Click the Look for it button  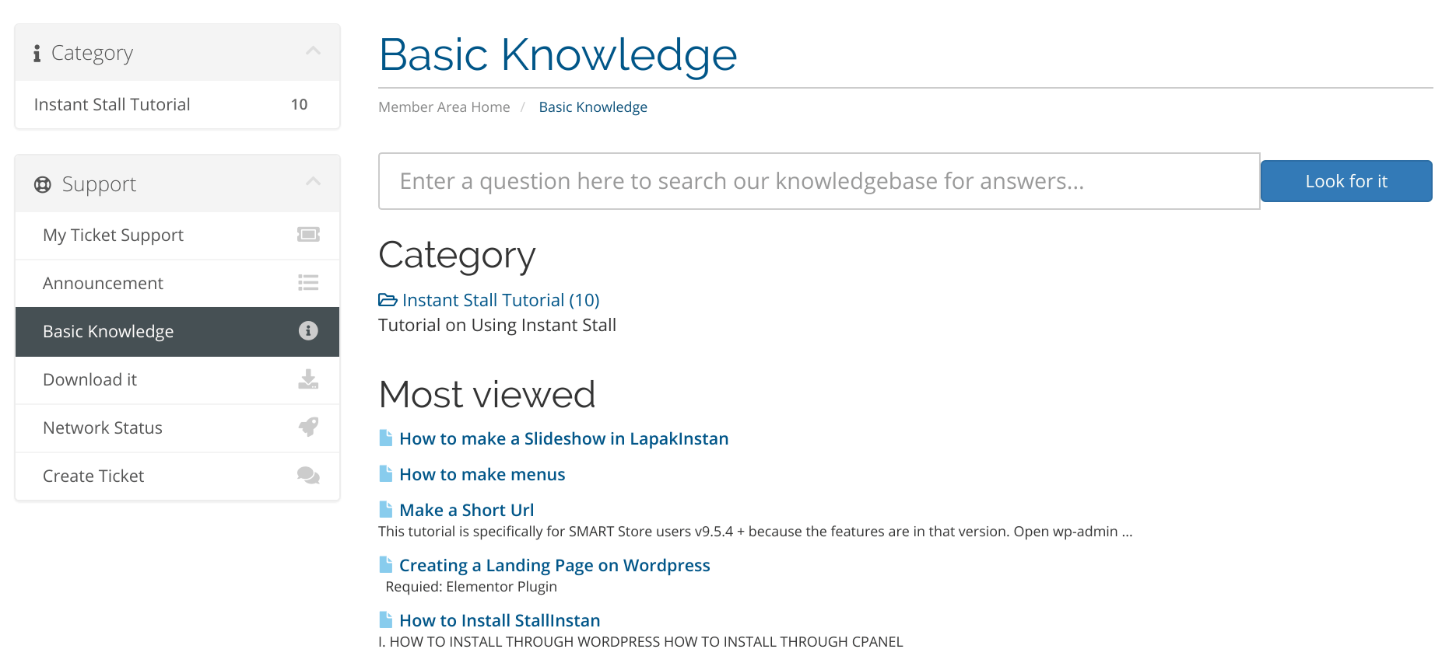pyautogui.click(x=1346, y=181)
